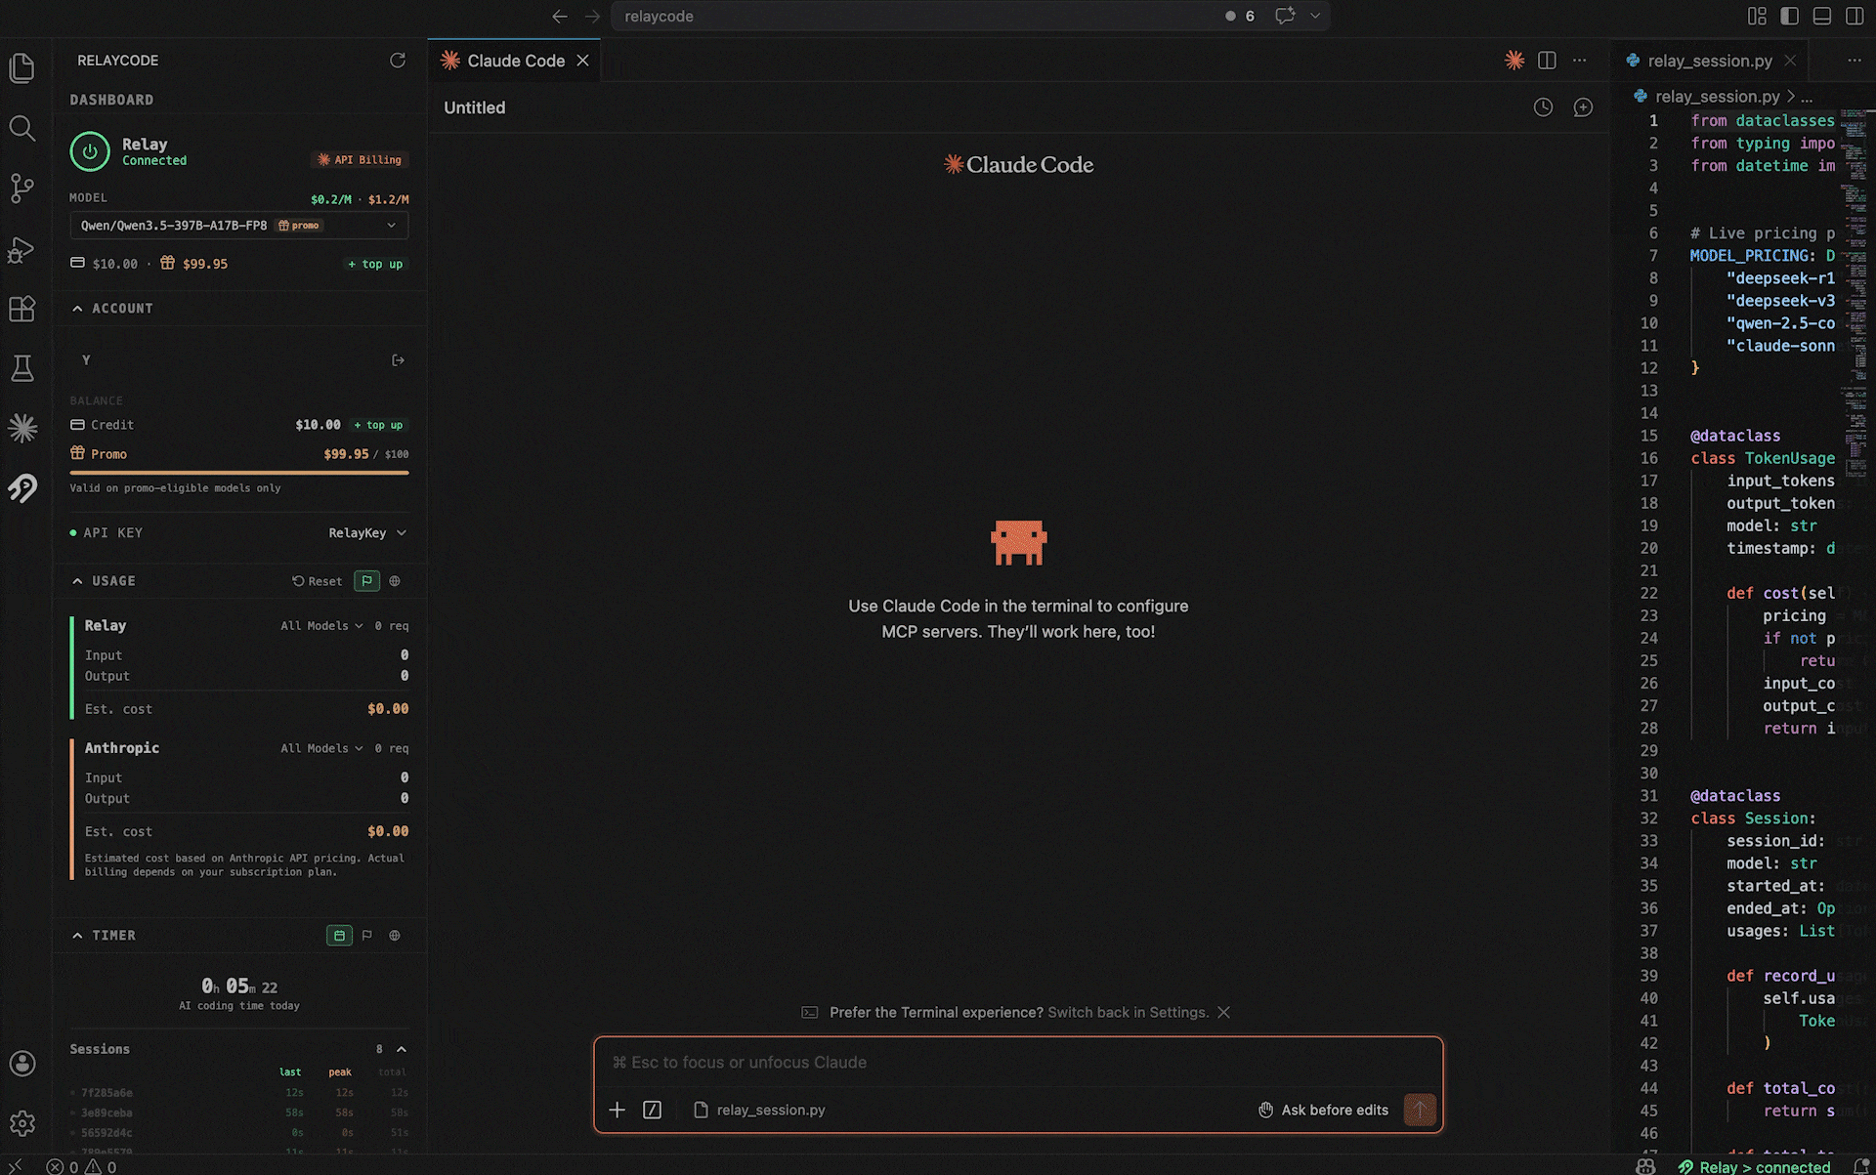Image resolution: width=1876 pixels, height=1175 pixels.
Task: Go forward in navigation history
Action: pyautogui.click(x=592, y=16)
